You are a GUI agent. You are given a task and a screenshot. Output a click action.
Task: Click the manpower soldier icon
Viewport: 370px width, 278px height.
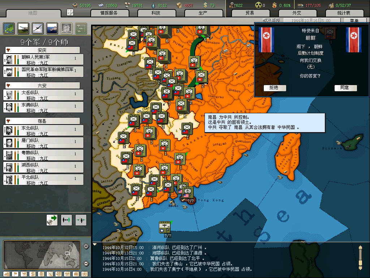coord(232,5)
